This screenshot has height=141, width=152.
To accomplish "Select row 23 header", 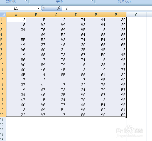I will click(x=3, y=130).
